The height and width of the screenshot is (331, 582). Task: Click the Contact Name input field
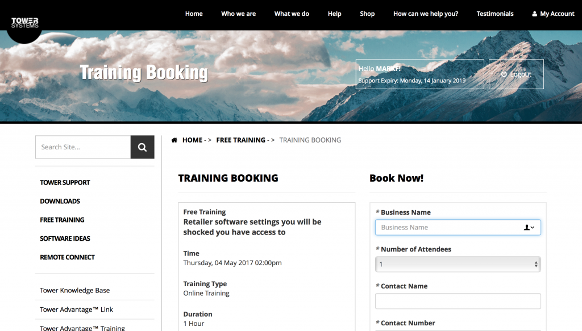458,301
